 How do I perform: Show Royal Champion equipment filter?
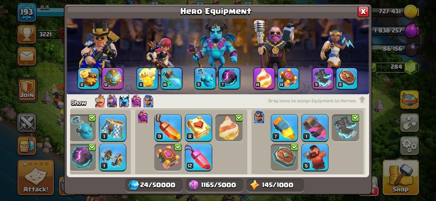click(148, 101)
